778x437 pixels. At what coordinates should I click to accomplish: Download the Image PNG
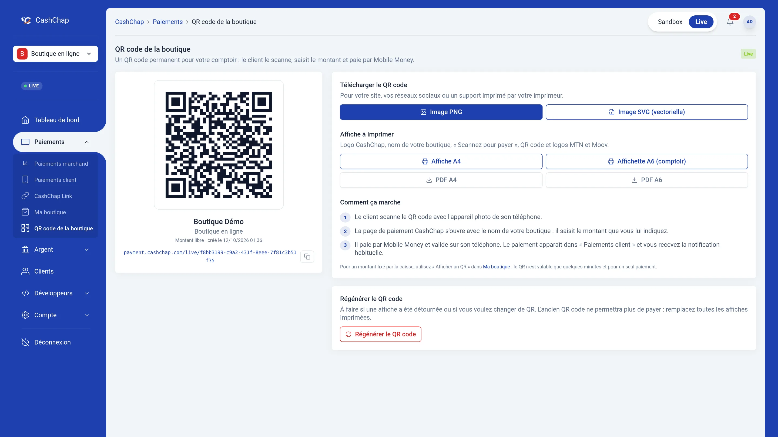point(441,112)
